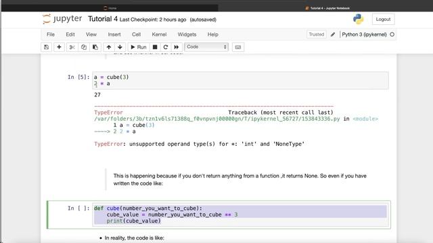
Task: Rename notebook by clicking Tutorial 4 title
Action: point(103,19)
